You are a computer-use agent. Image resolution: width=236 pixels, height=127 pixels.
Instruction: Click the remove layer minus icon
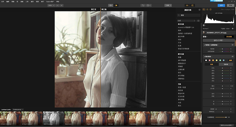[x=230, y=25]
